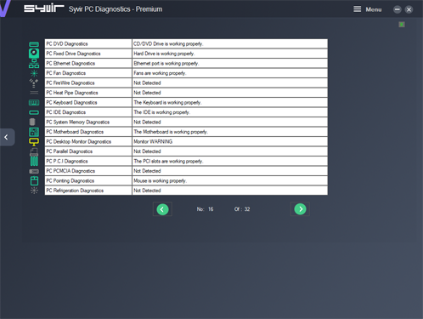The height and width of the screenshot is (319, 423).
Task: Click the network icon beside Ethernet Diagnostics
Action: tap(34, 64)
